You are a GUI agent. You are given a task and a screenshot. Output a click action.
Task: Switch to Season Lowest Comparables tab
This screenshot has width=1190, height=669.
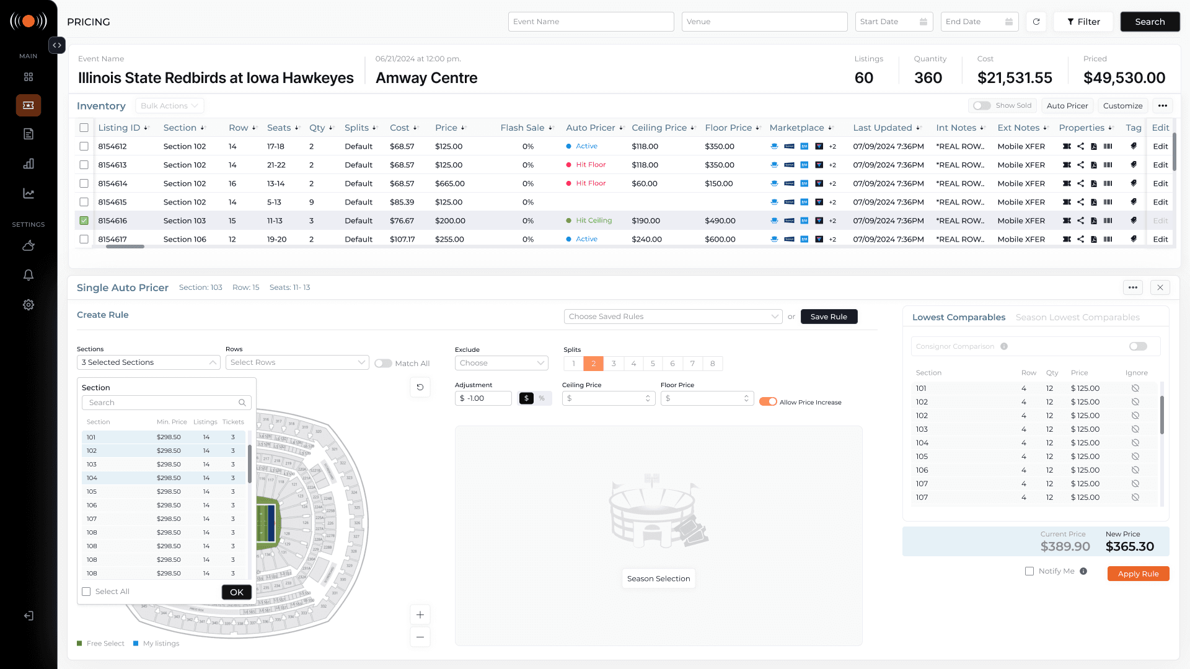pos(1077,317)
